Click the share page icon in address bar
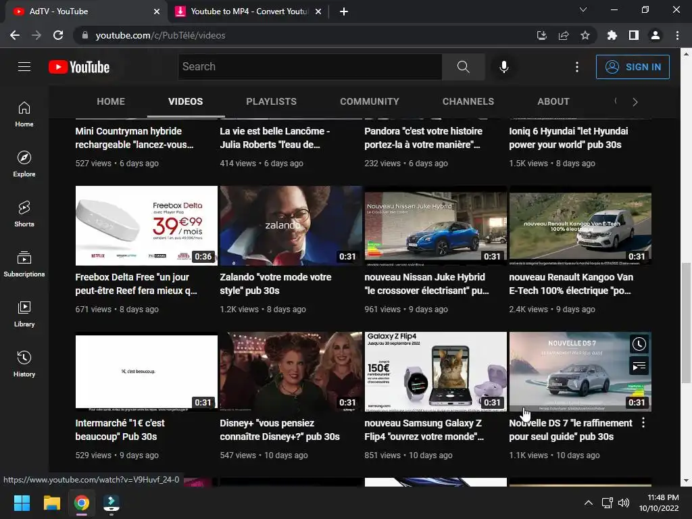The height and width of the screenshot is (519, 692). (564, 35)
